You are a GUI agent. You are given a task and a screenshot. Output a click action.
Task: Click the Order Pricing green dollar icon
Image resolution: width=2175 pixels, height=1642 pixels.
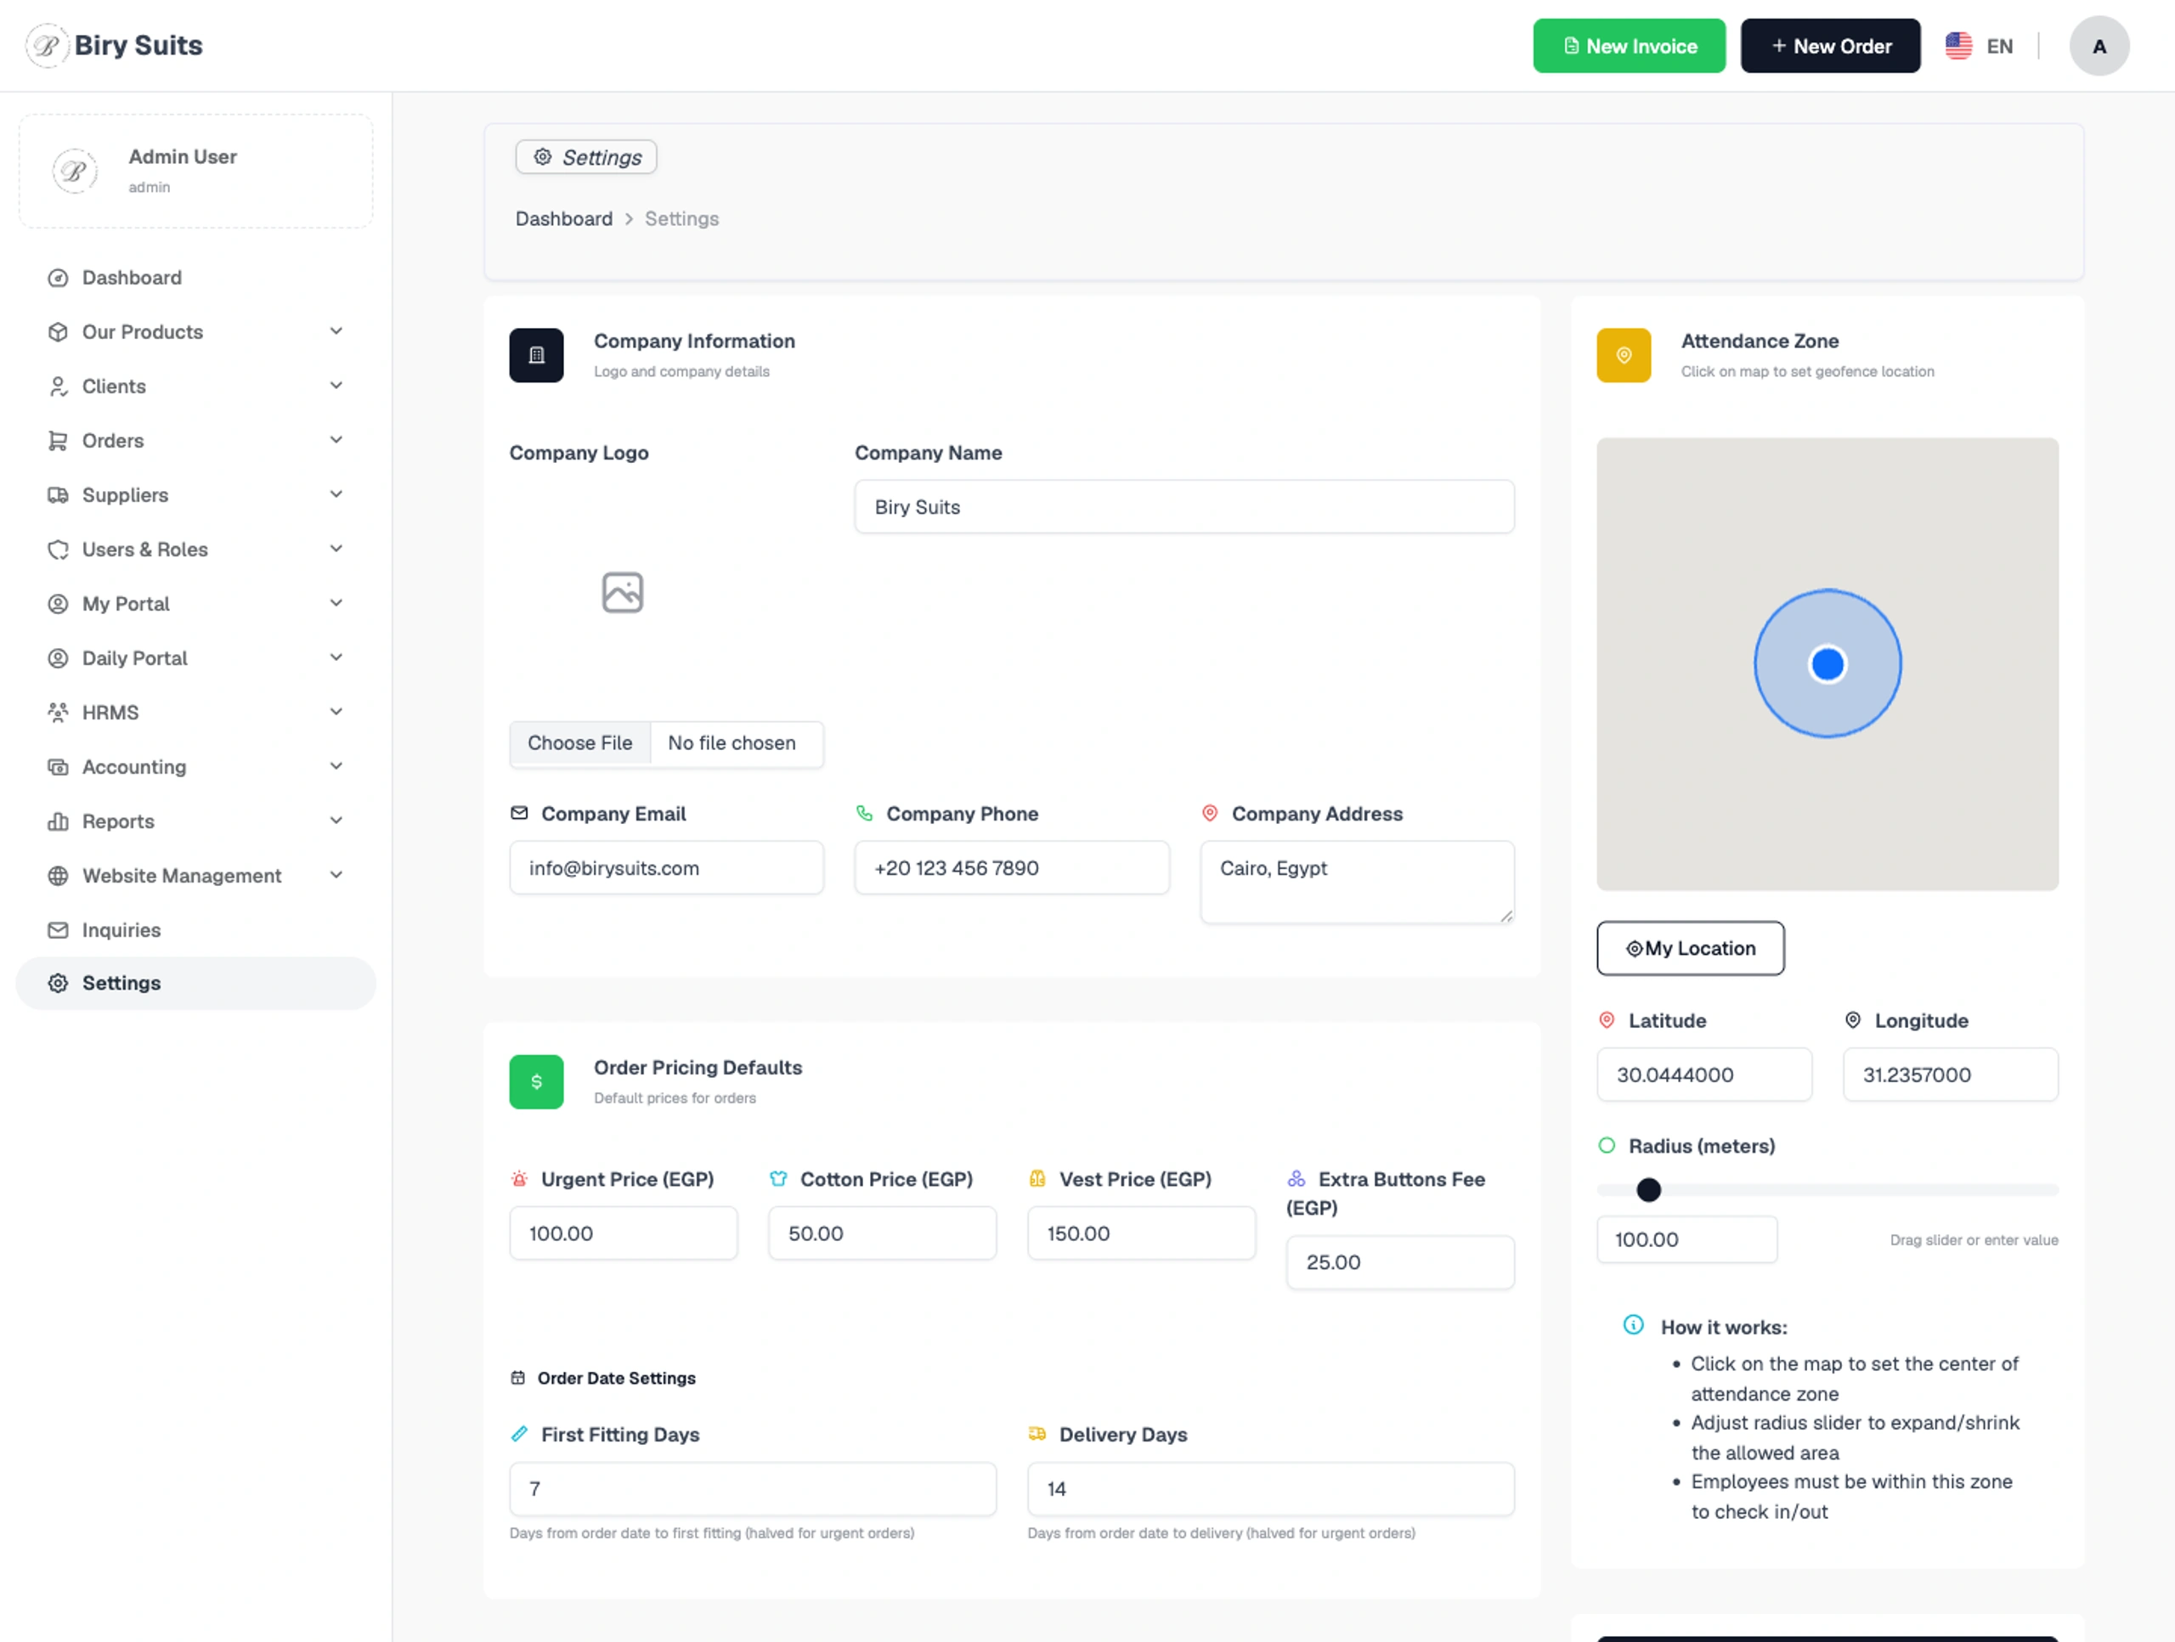click(536, 1081)
